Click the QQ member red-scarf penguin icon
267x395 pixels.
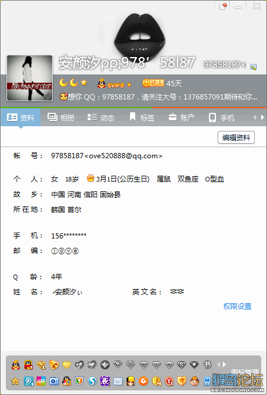[16, 365]
